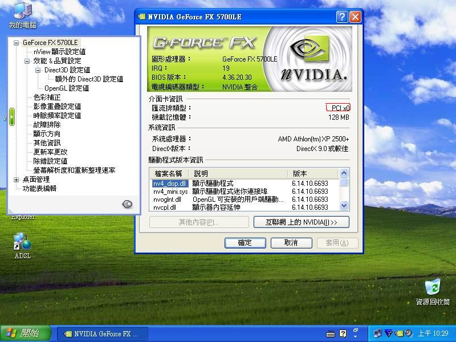Viewport: 456px width, 342px height.
Task: Click the 開始 Start button
Action: pyautogui.click(x=26, y=333)
